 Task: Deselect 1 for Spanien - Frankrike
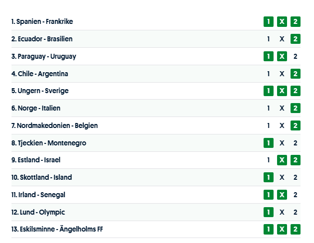[269, 21]
